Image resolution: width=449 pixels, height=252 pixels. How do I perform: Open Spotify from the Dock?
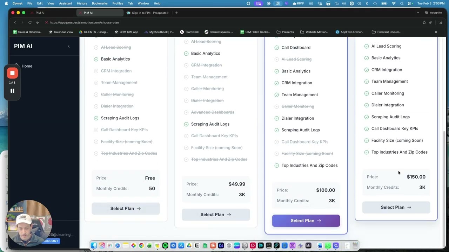point(165,246)
